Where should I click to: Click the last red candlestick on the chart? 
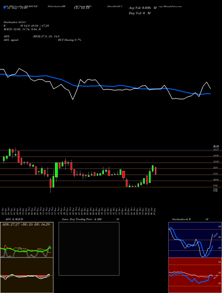coord(155,171)
